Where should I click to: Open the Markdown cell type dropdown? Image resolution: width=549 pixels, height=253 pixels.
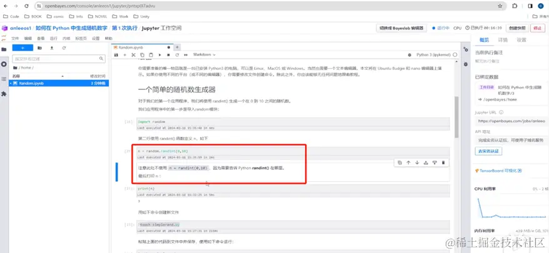click(x=204, y=55)
